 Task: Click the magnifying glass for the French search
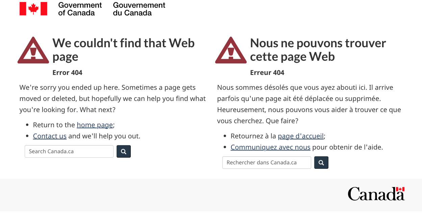[321, 162]
